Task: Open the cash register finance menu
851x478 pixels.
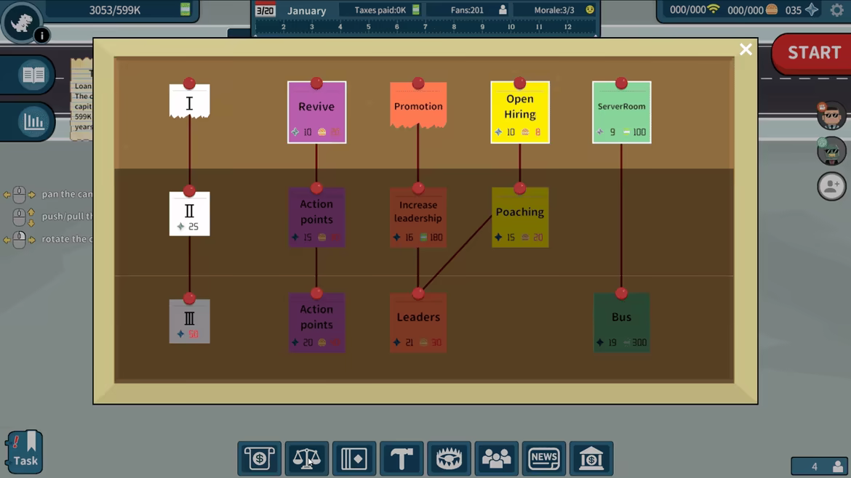Action: pos(260,458)
